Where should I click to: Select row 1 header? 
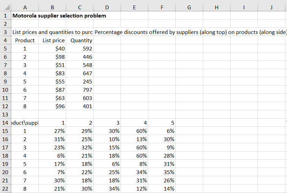[x=5, y=15]
